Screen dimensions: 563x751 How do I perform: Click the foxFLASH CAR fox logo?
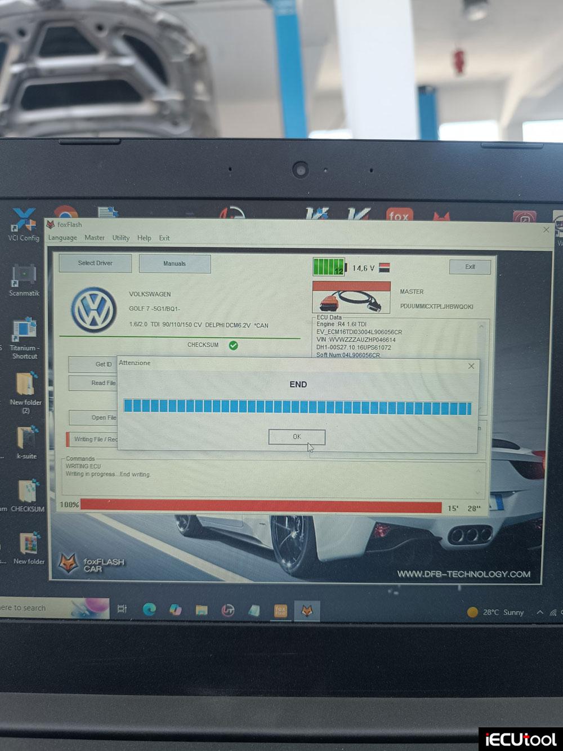click(69, 562)
